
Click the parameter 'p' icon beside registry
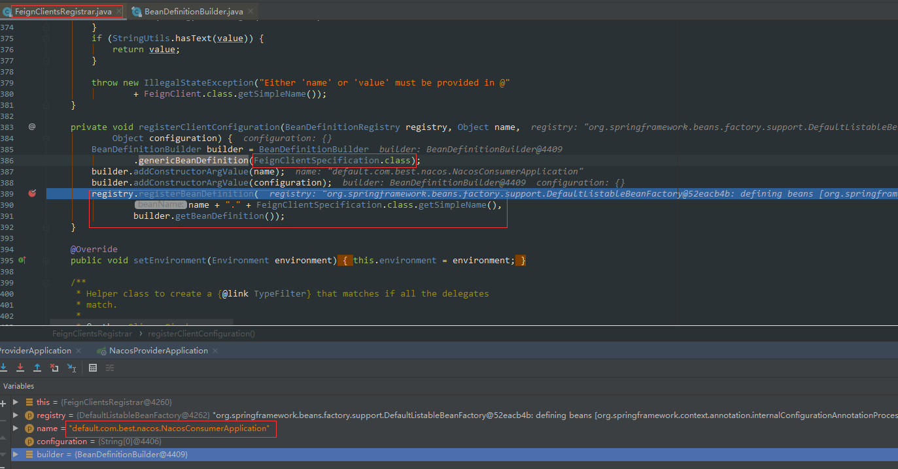tap(29, 415)
